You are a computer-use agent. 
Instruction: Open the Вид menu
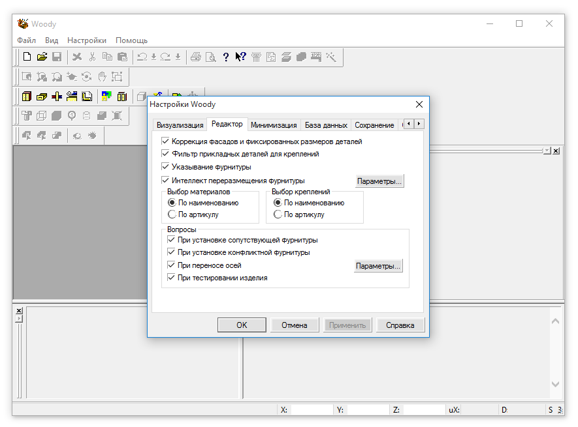coord(52,40)
